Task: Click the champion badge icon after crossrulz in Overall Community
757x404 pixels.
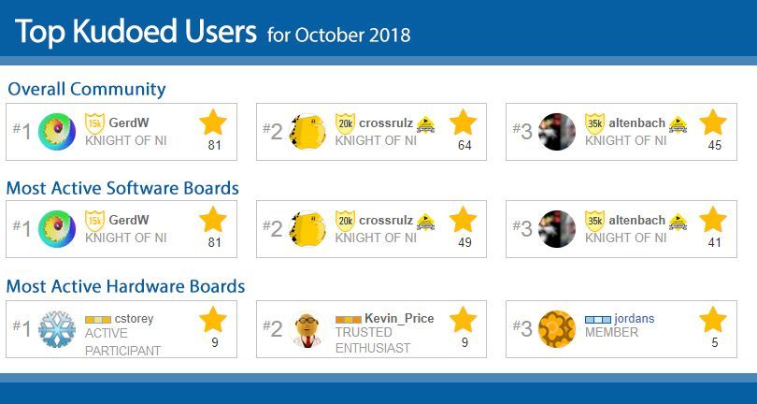Action: pos(425,124)
